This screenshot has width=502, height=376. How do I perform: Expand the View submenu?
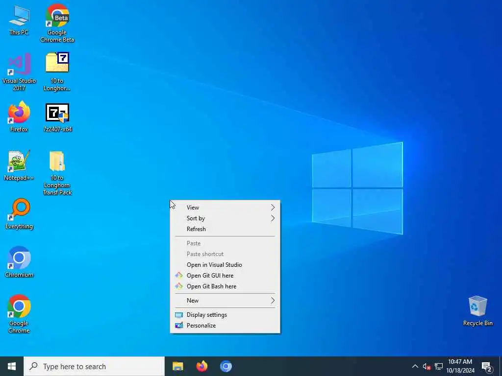pos(225,208)
